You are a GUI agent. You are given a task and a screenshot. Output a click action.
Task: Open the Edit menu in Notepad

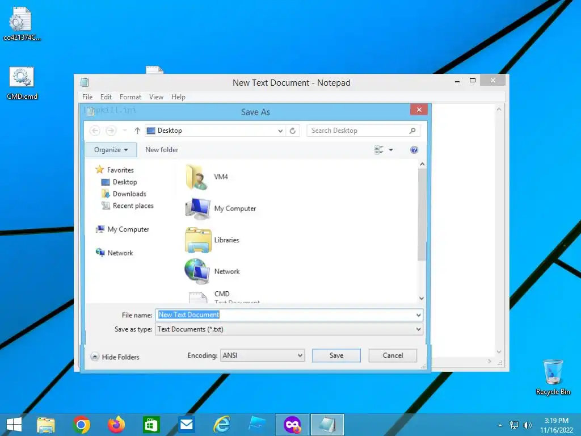click(106, 97)
